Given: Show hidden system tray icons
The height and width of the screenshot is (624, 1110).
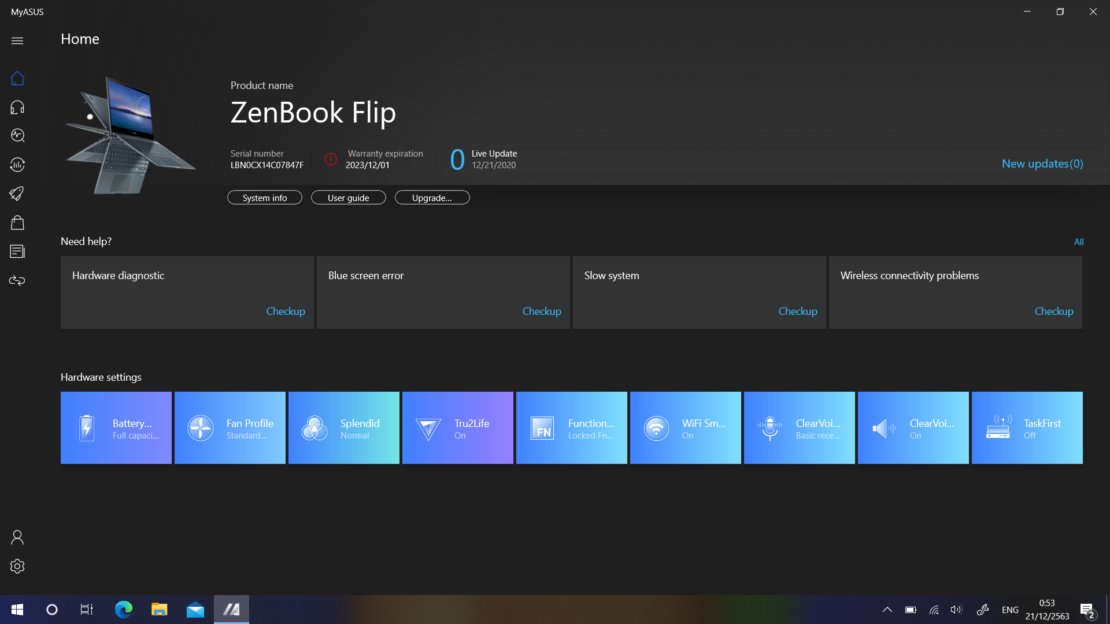Looking at the screenshot, I should pos(887,610).
